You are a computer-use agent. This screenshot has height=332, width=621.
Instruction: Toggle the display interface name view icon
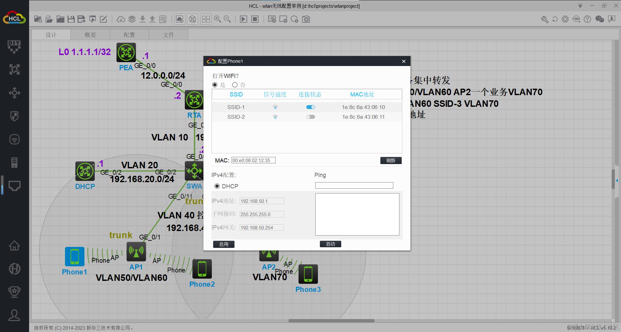(x=193, y=19)
